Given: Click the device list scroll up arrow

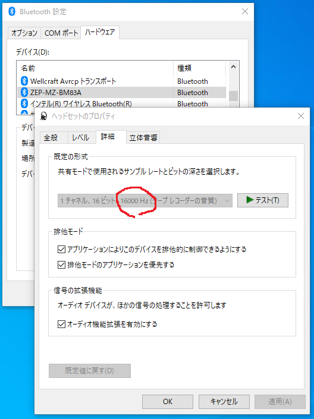Looking at the screenshot, I should tap(233, 67).
